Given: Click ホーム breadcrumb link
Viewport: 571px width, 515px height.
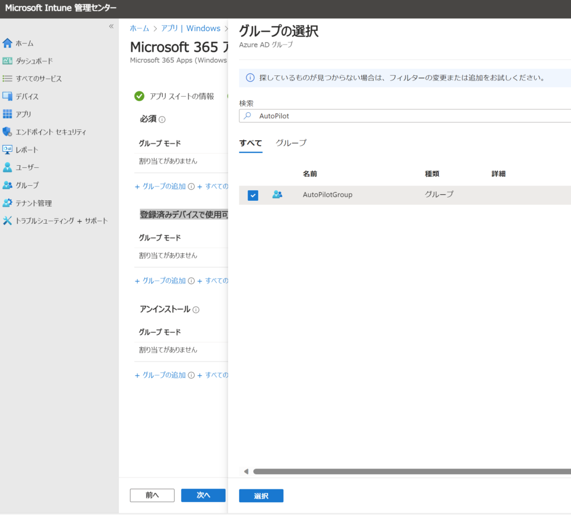Looking at the screenshot, I should (x=139, y=28).
